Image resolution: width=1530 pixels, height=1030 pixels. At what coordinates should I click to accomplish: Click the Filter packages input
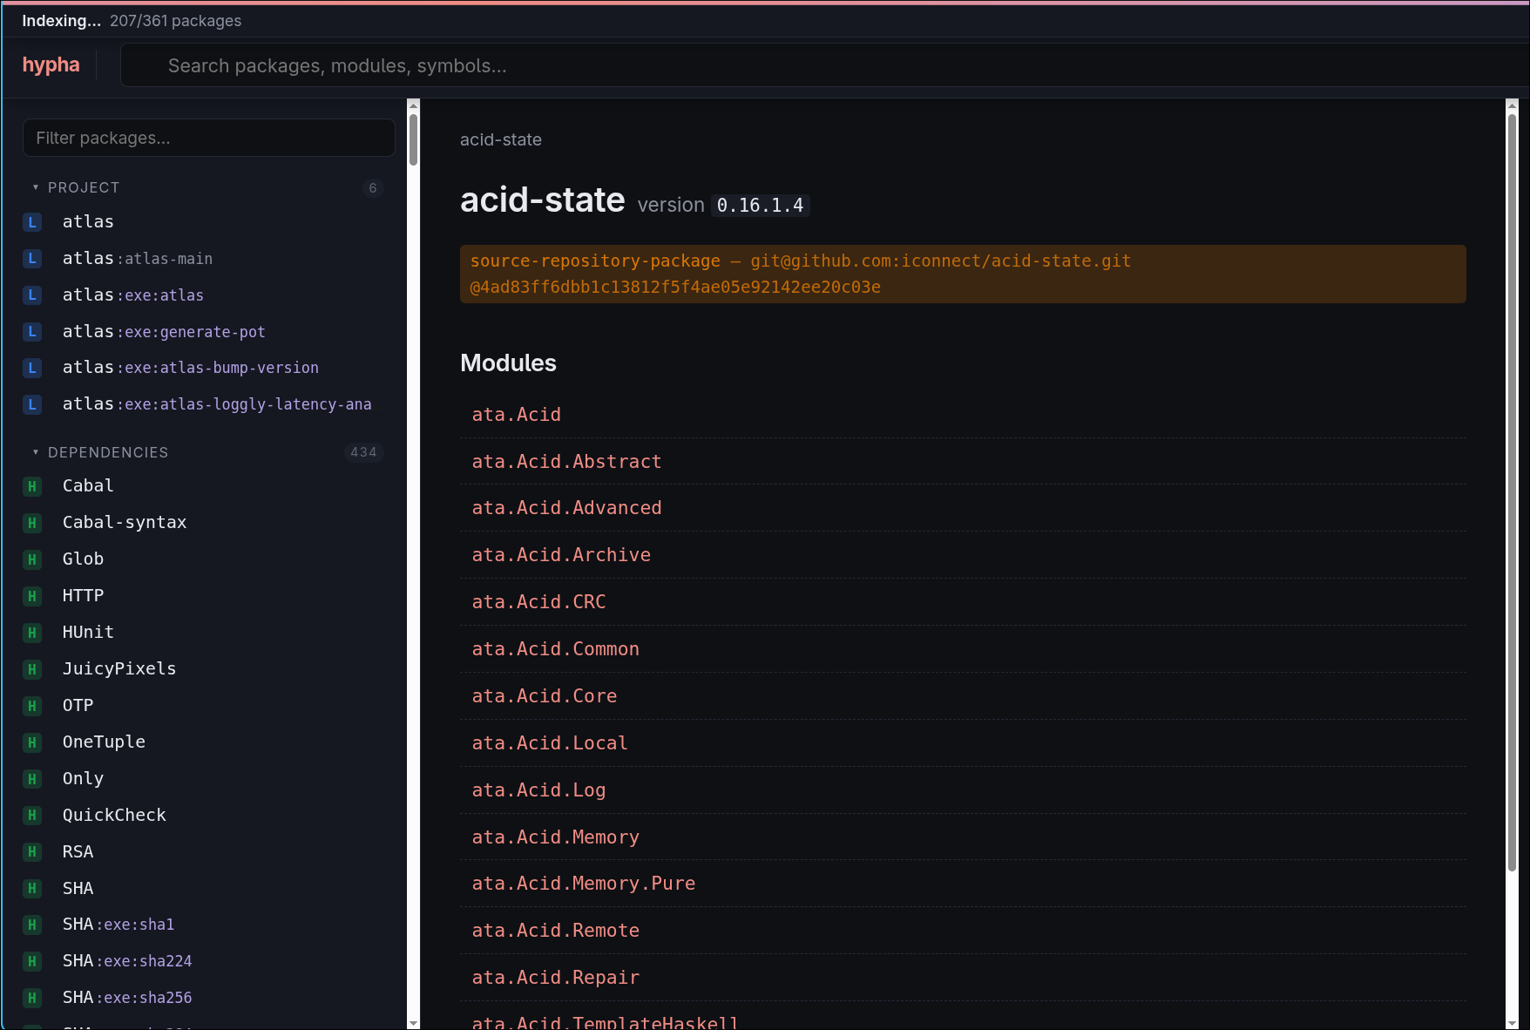(209, 138)
